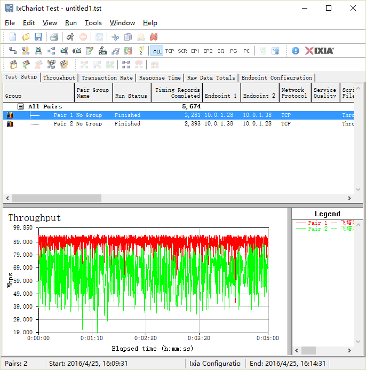Select Pair 2 chart icon in row
Image resolution: width=366 pixels, height=370 pixels.
tap(10, 124)
